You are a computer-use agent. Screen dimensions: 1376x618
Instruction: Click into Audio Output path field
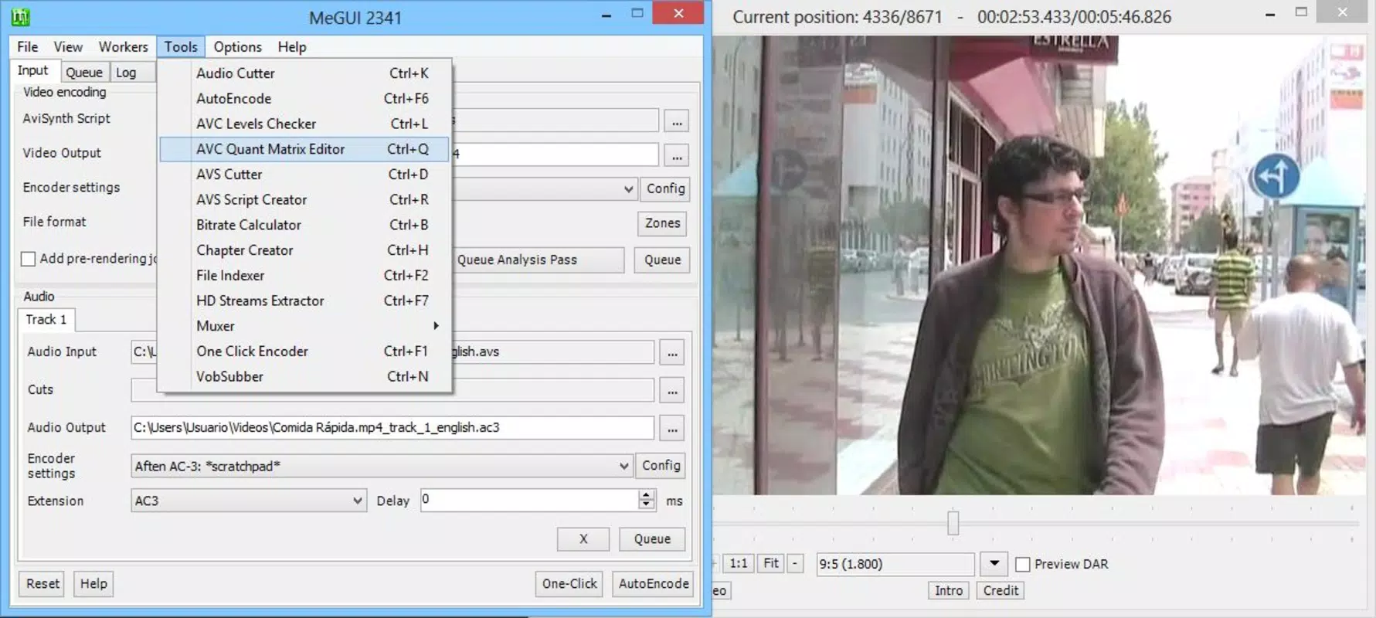coord(392,427)
